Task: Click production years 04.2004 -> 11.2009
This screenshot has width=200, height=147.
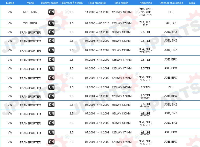Action: (97, 96)
